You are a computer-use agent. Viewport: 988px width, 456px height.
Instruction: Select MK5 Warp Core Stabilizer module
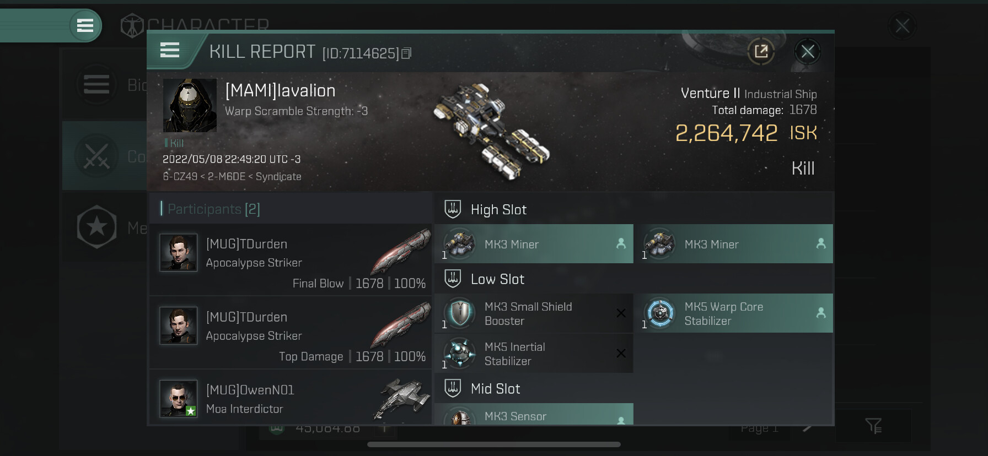coord(733,313)
